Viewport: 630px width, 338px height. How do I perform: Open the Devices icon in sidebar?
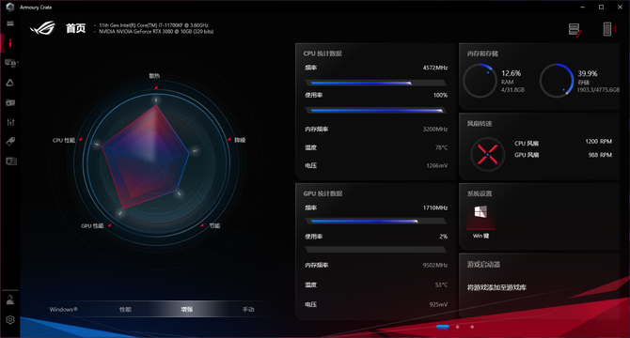[10, 63]
